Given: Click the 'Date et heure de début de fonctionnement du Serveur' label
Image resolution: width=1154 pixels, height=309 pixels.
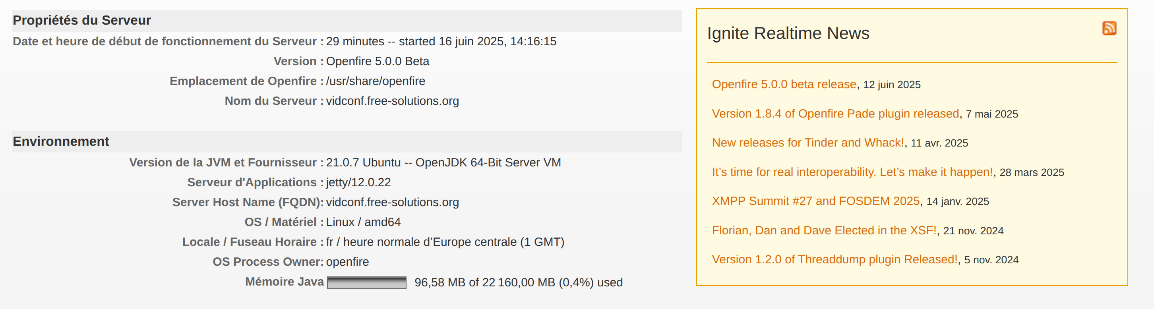Looking at the screenshot, I should pyautogui.click(x=168, y=41).
